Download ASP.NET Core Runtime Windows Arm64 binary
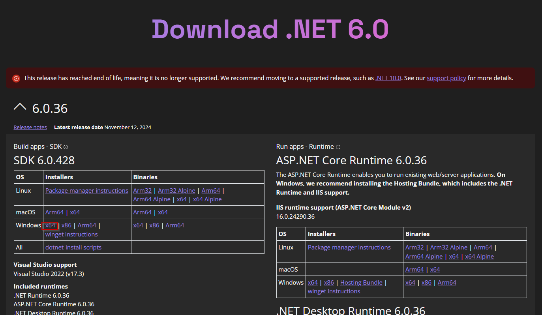This screenshot has width=542, height=315. coord(447,283)
